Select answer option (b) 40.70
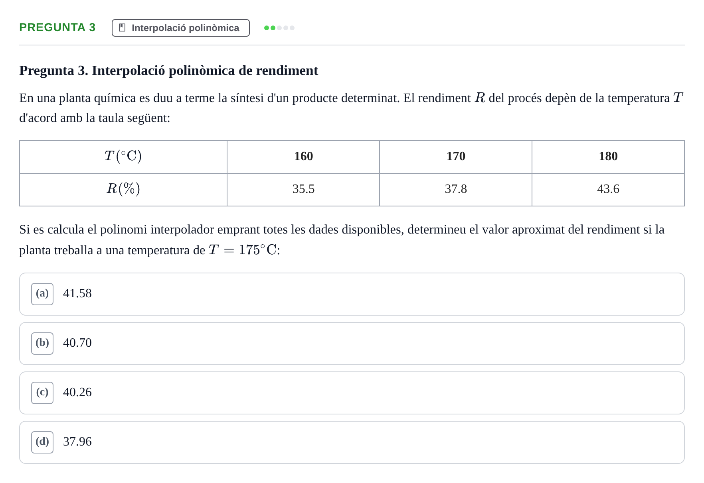This screenshot has width=704, height=483. tap(352, 344)
